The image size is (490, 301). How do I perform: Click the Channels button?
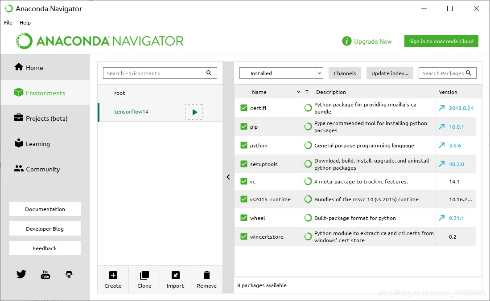[345, 73]
